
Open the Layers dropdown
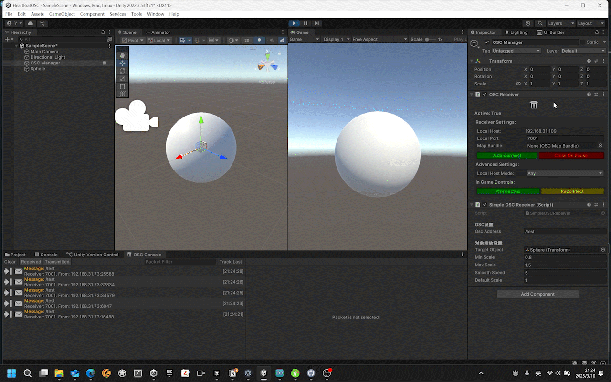560,23
